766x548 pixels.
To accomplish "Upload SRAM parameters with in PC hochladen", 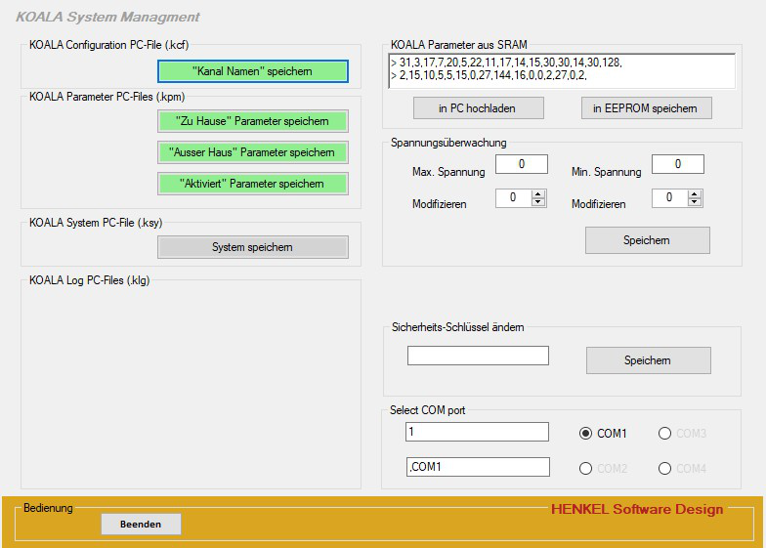I will [477, 107].
